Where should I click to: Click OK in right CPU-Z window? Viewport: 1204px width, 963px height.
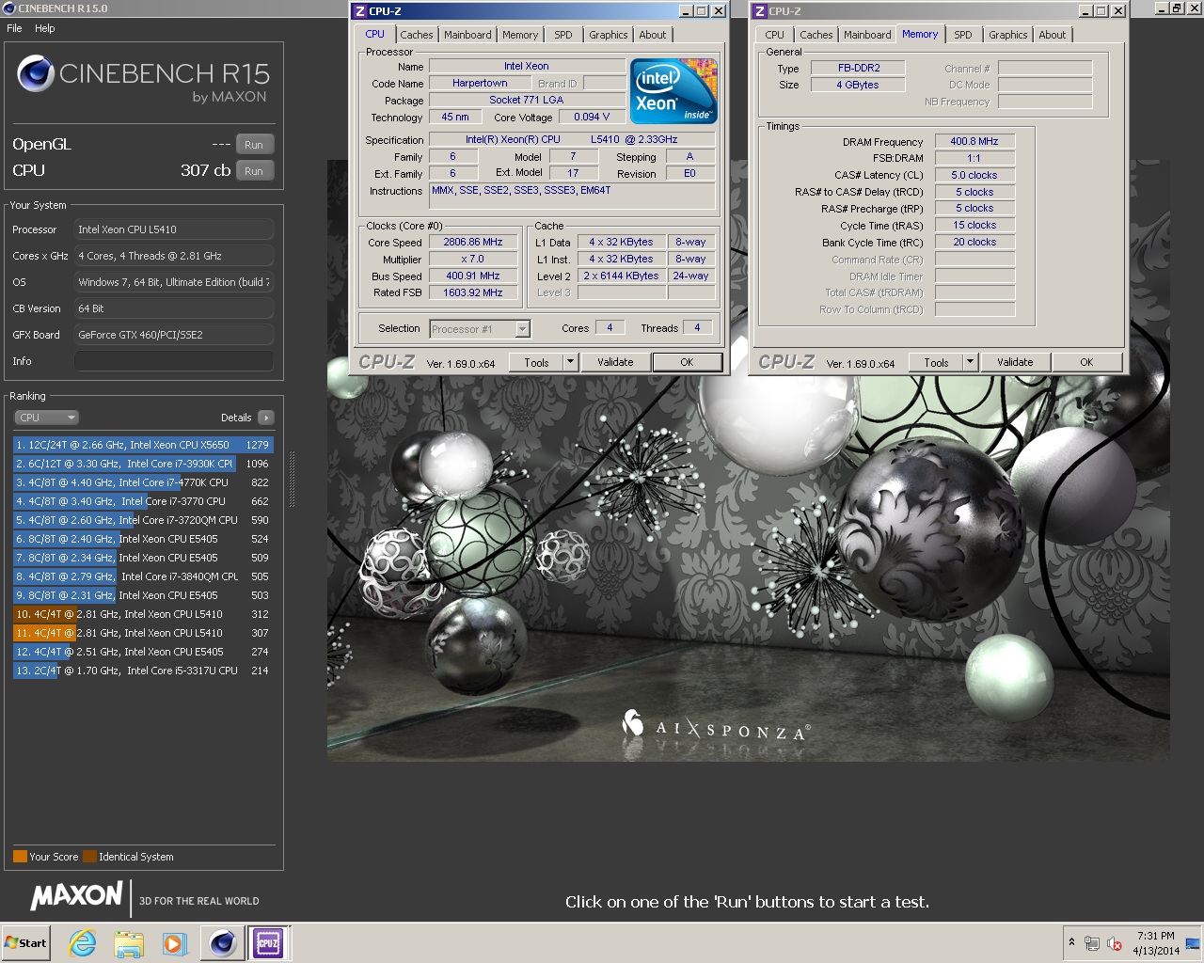[1087, 362]
